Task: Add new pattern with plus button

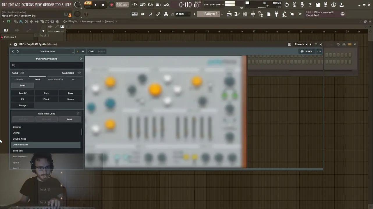Action: tap(222, 14)
